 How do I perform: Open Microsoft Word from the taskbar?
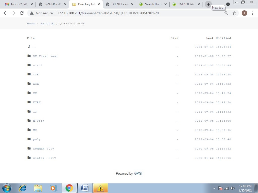[85, 188]
